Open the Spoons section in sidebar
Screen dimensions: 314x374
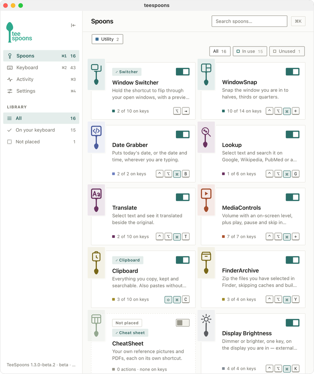pos(41,56)
